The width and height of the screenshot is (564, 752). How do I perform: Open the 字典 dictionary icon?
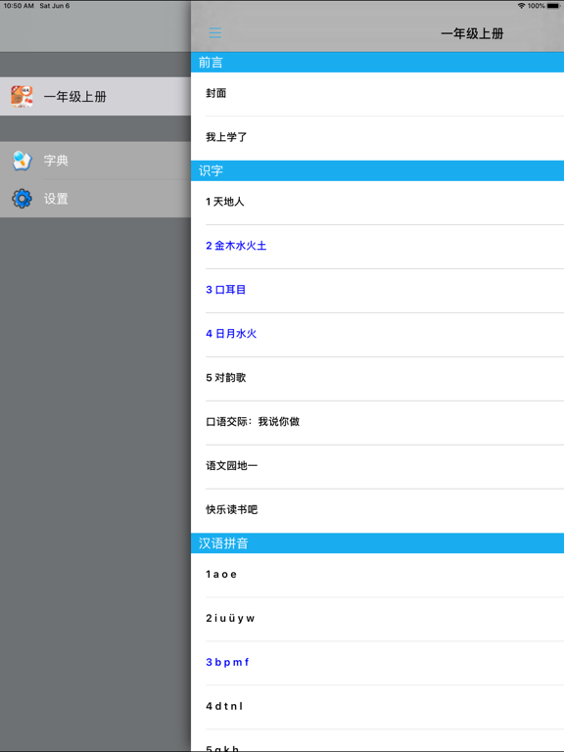23,161
